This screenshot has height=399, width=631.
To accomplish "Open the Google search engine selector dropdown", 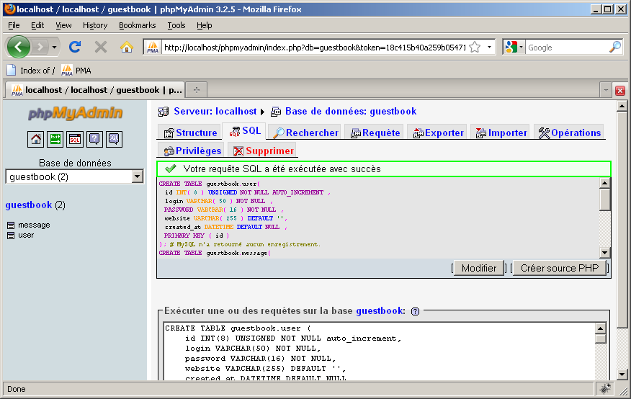I will click(x=514, y=47).
